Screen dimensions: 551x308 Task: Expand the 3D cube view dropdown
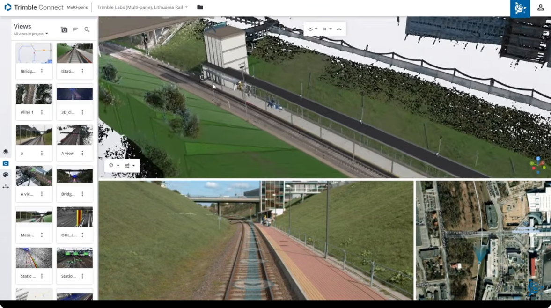[x=114, y=166]
